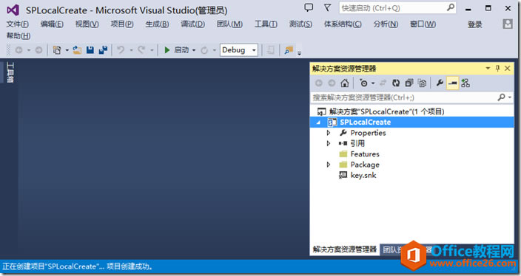Open the 文件(F) menu
The height and width of the screenshot is (276, 521).
(17, 24)
